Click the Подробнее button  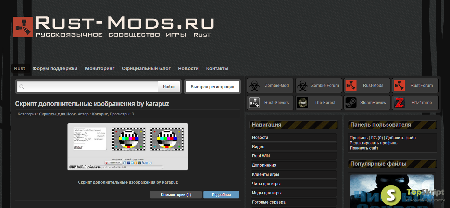[x=221, y=195]
